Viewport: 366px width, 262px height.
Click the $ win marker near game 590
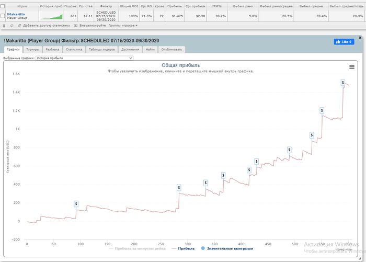click(x=343, y=83)
